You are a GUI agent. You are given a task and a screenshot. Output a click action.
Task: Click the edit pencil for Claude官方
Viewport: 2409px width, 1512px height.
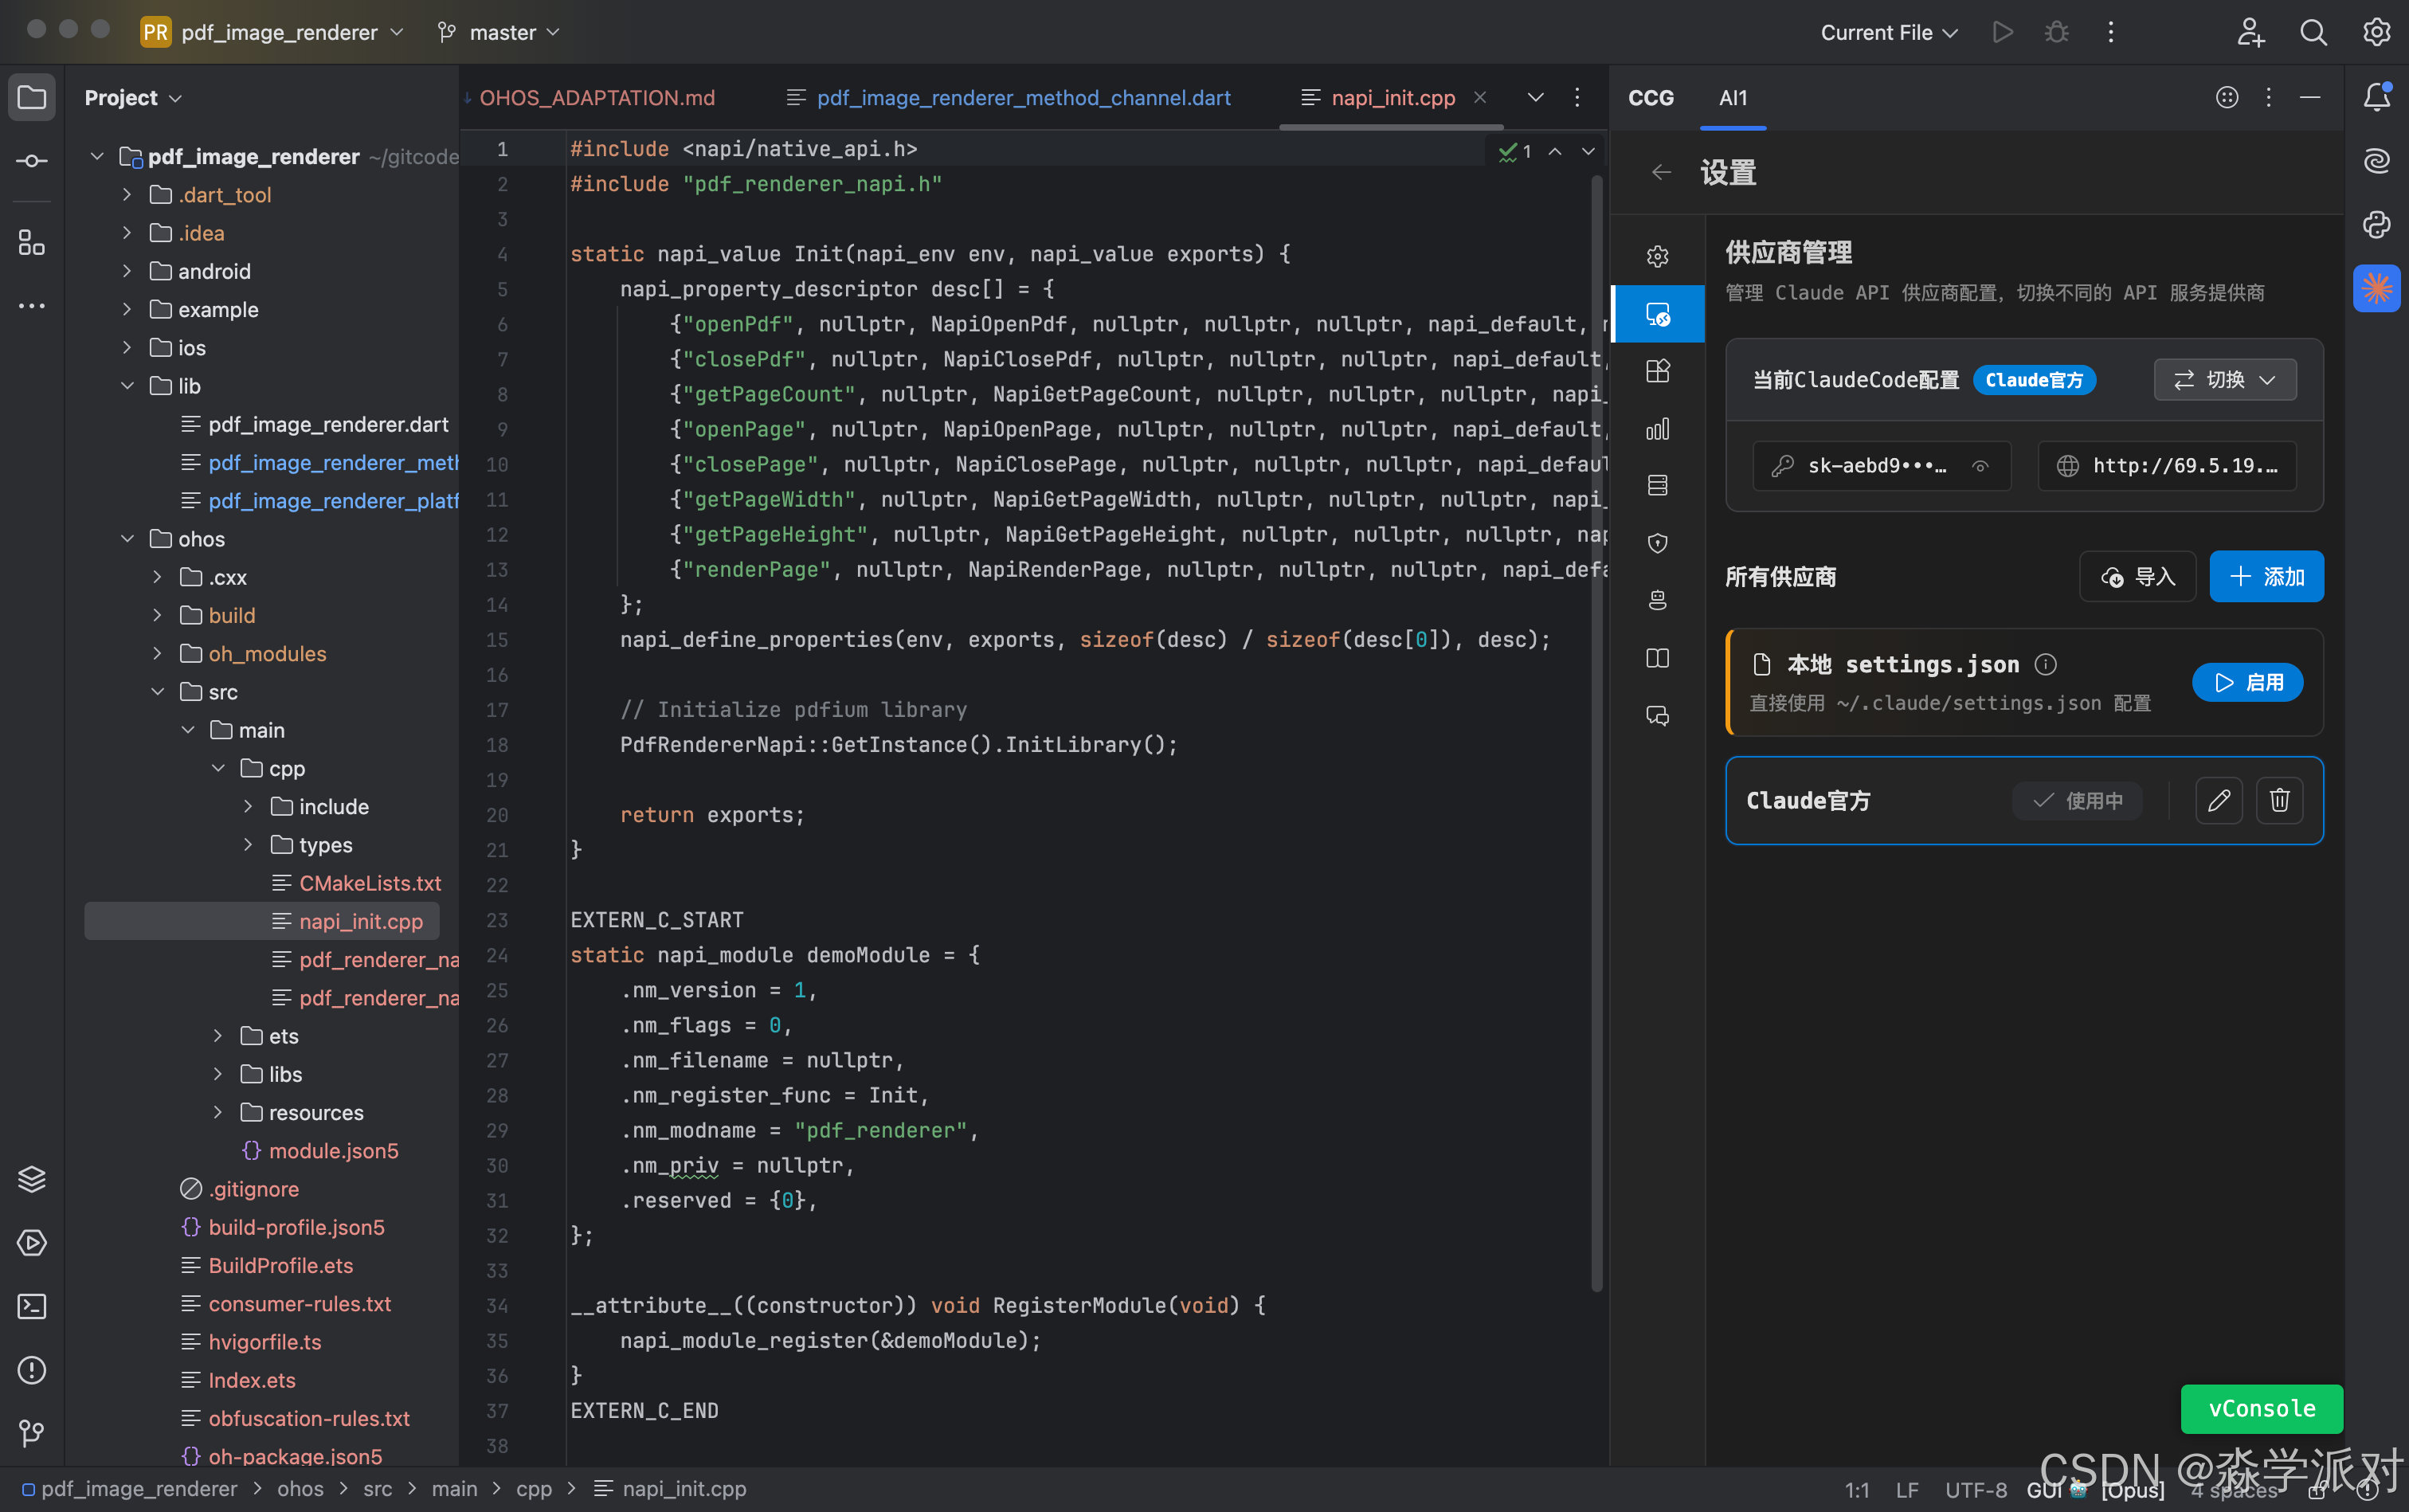click(x=2218, y=800)
